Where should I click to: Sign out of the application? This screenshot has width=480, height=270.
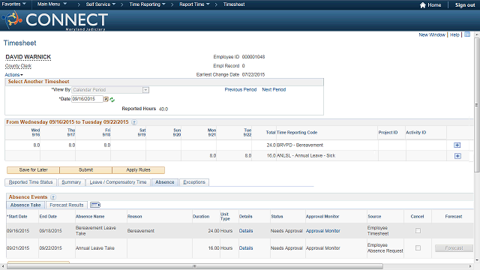pyautogui.click(x=465, y=5)
